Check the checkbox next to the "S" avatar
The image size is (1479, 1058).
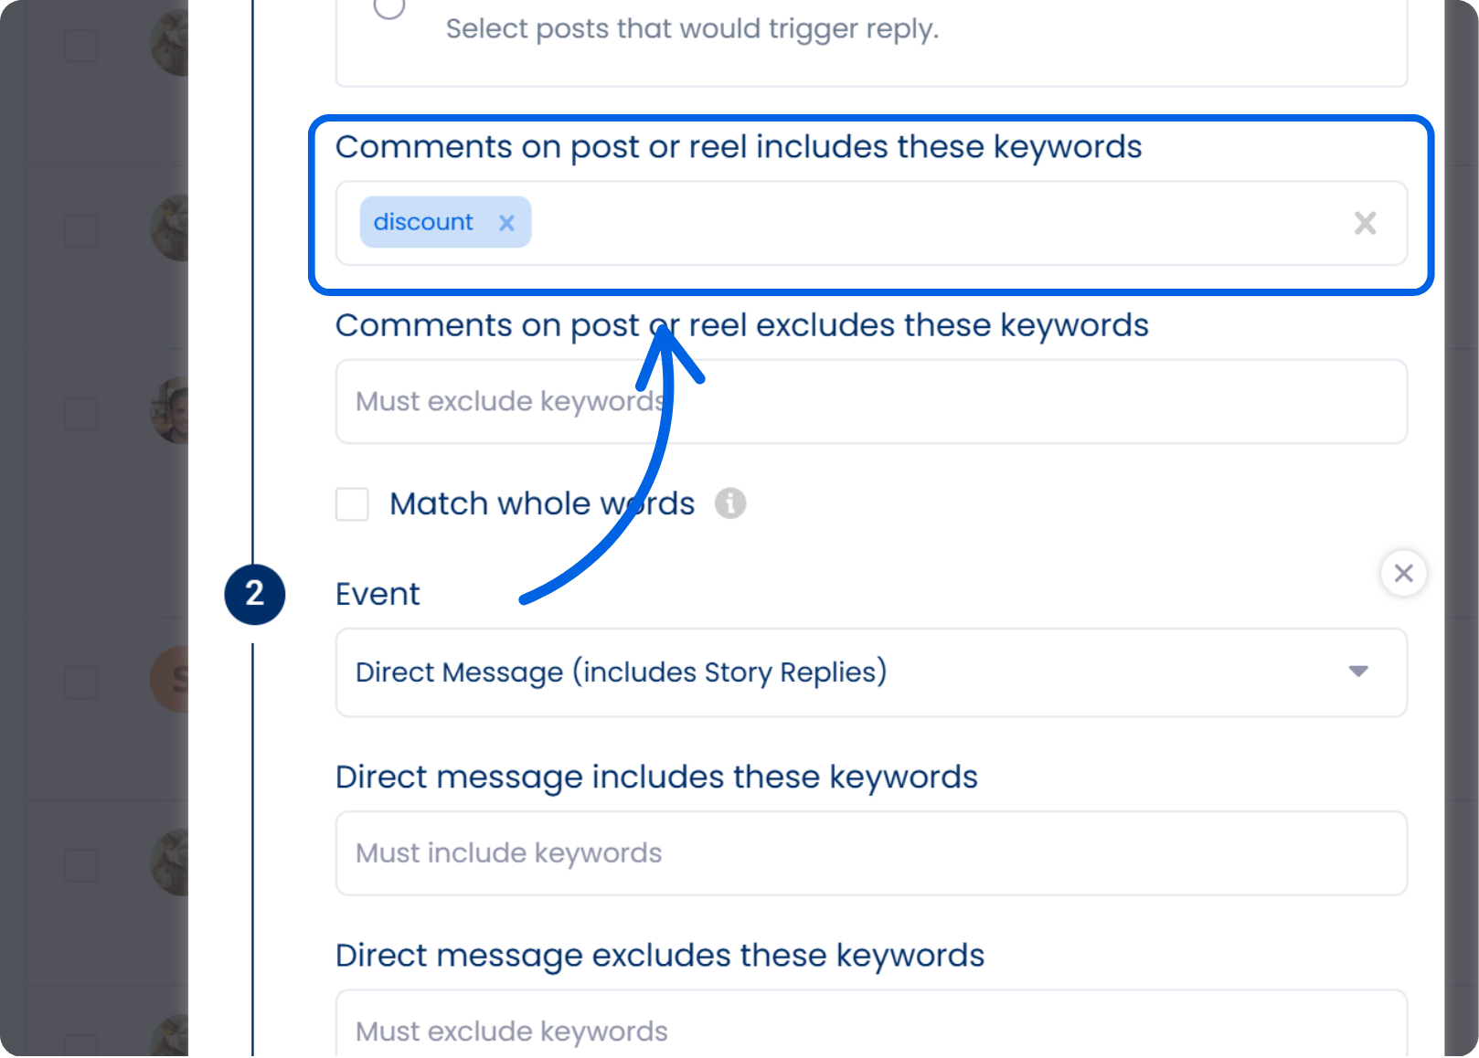click(x=80, y=681)
